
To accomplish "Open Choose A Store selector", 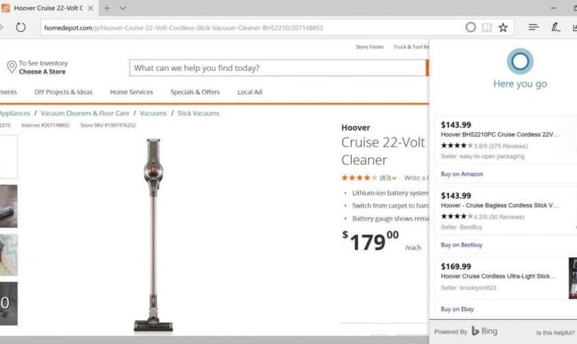I will (42, 72).
